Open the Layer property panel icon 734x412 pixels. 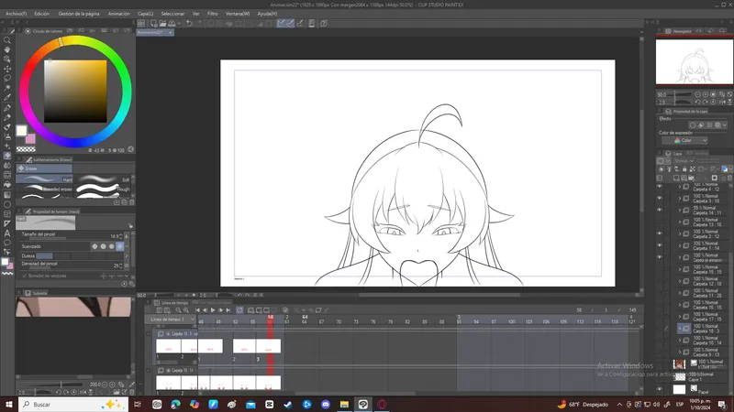669,111
